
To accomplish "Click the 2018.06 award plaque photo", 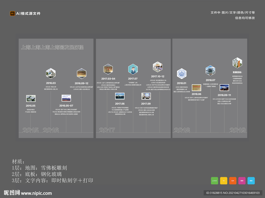I will click(x=197, y=88).
